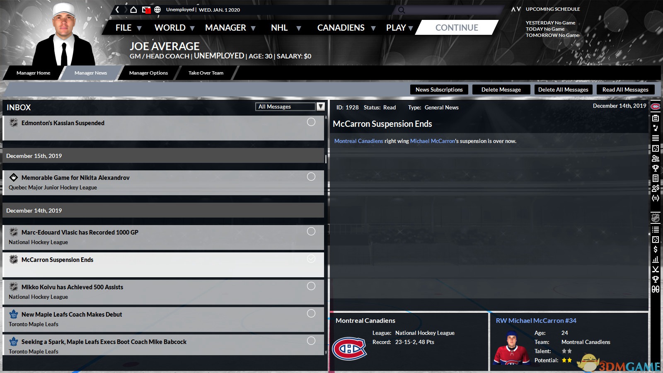The image size is (663, 373).
Task: Click Delete Message button
Action: 501,90
